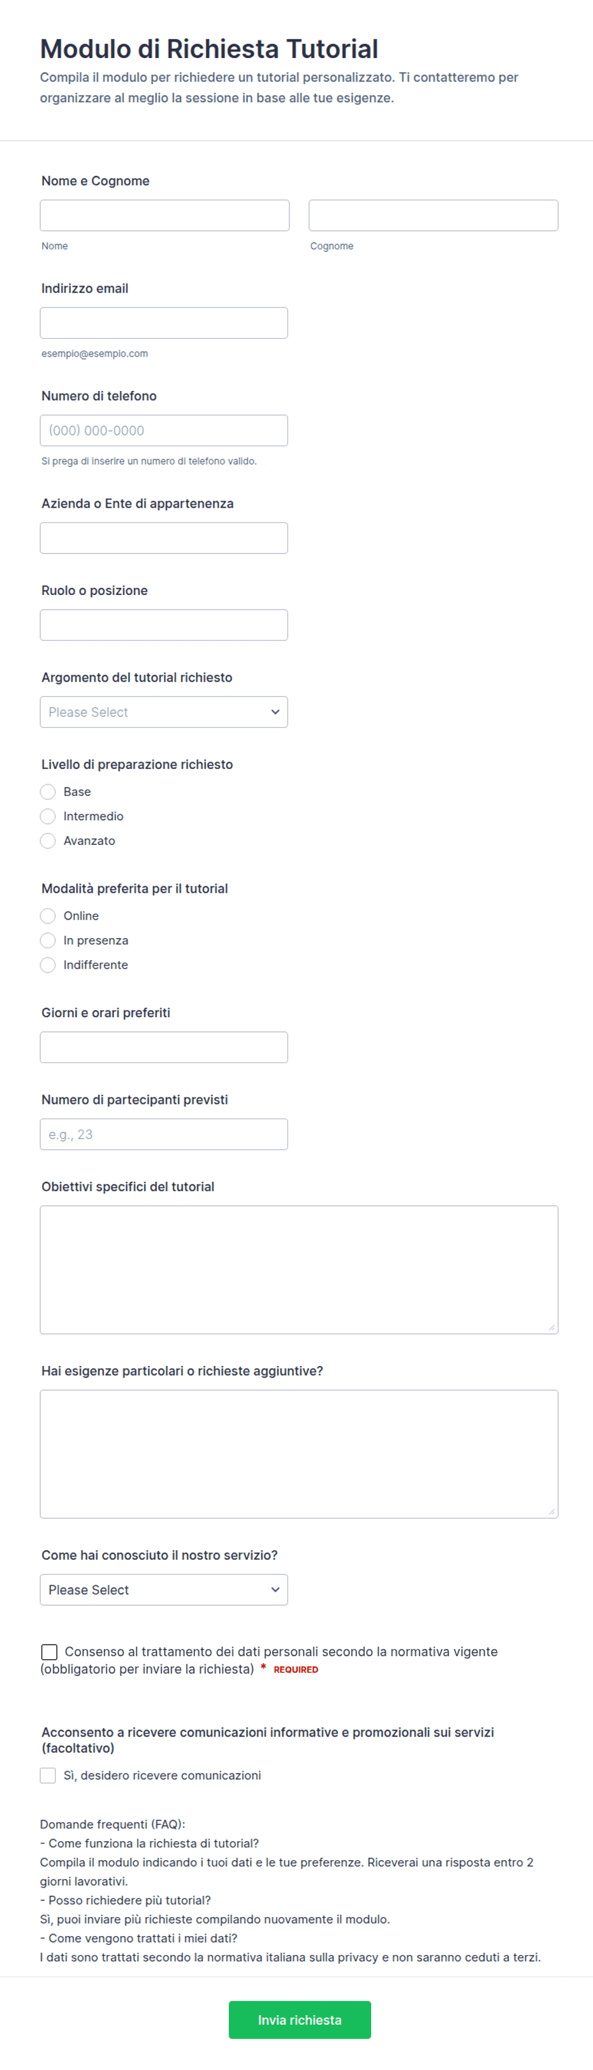Open the Argomento del tutorial dropdown

tap(164, 712)
